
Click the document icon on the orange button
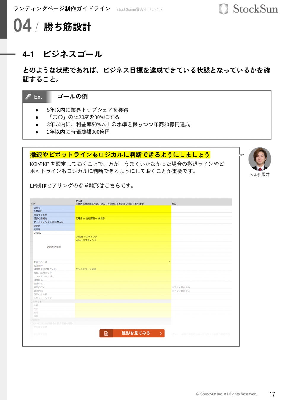click(106, 333)
